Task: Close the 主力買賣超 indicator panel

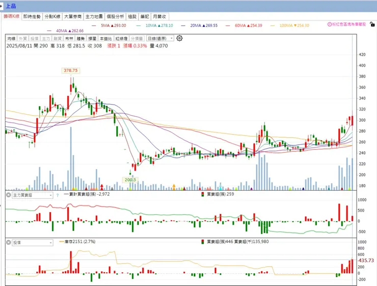Action: coord(9,195)
